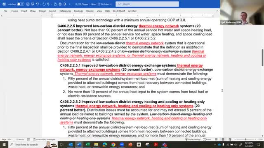
Task: Click the Type here to search box
Action: (x=33, y=144)
